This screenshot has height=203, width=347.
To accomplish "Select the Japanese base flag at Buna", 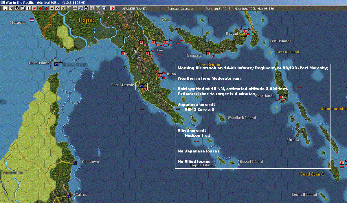I will 159,75.
